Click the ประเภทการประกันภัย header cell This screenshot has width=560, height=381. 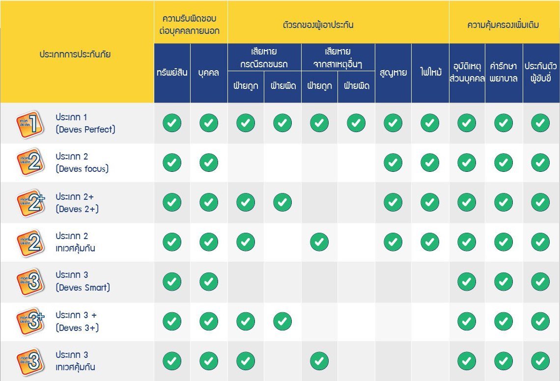[x=75, y=54]
